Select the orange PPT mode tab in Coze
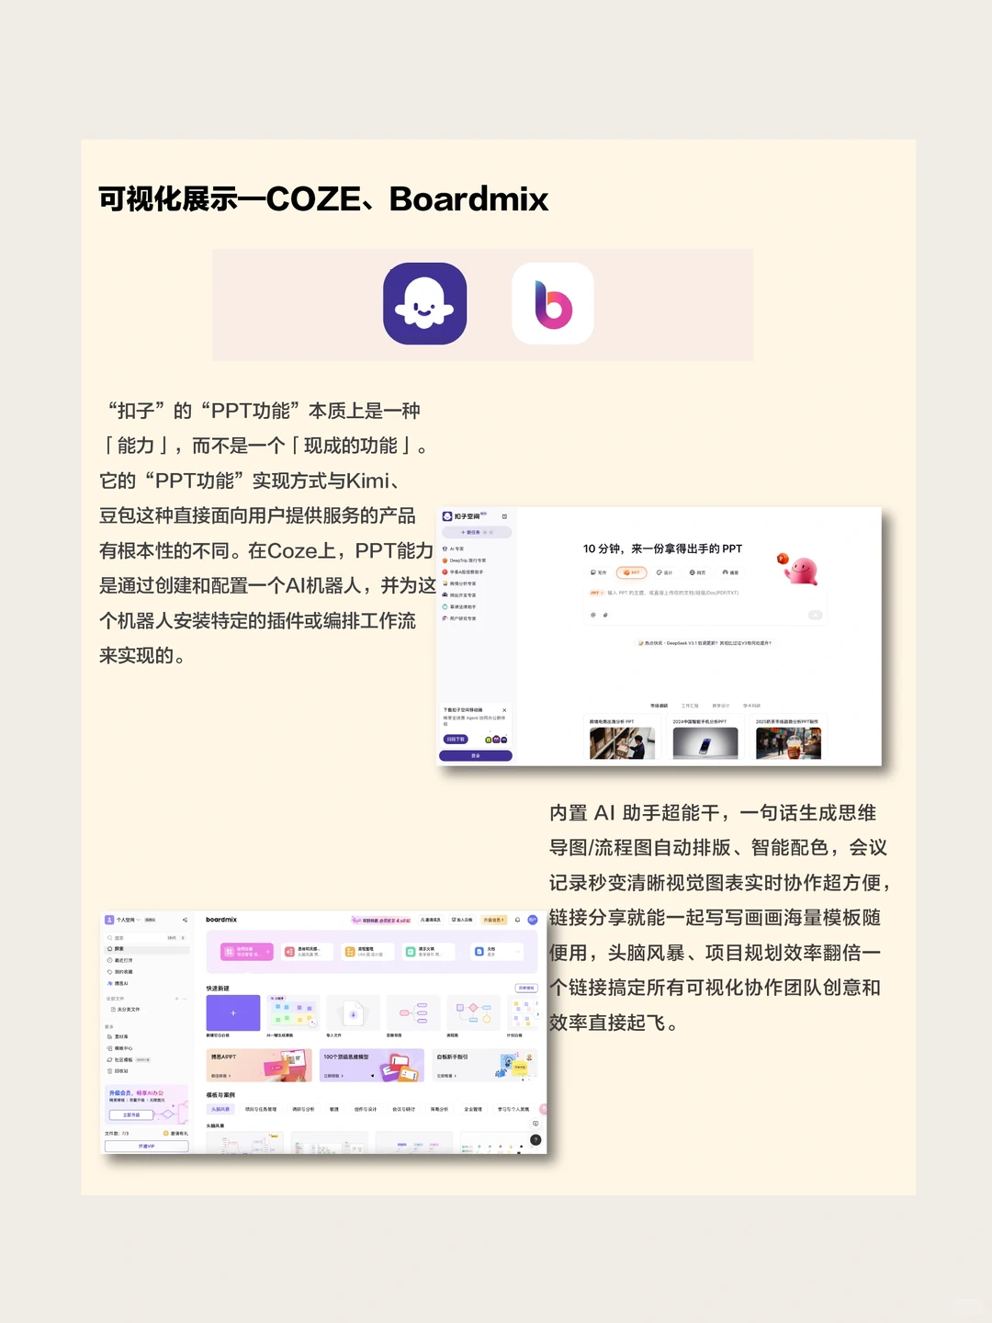Screen dimensions: 992x1323 pyautogui.click(x=631, y=572)
